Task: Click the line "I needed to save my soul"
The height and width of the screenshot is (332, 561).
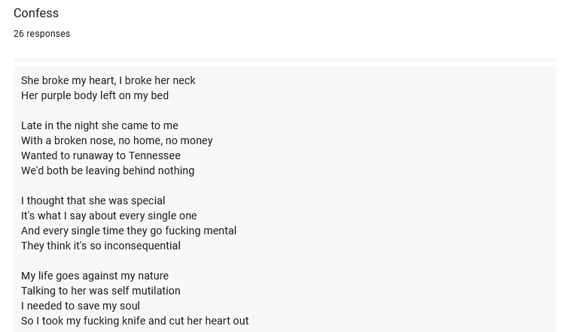Action: [81, 306]
